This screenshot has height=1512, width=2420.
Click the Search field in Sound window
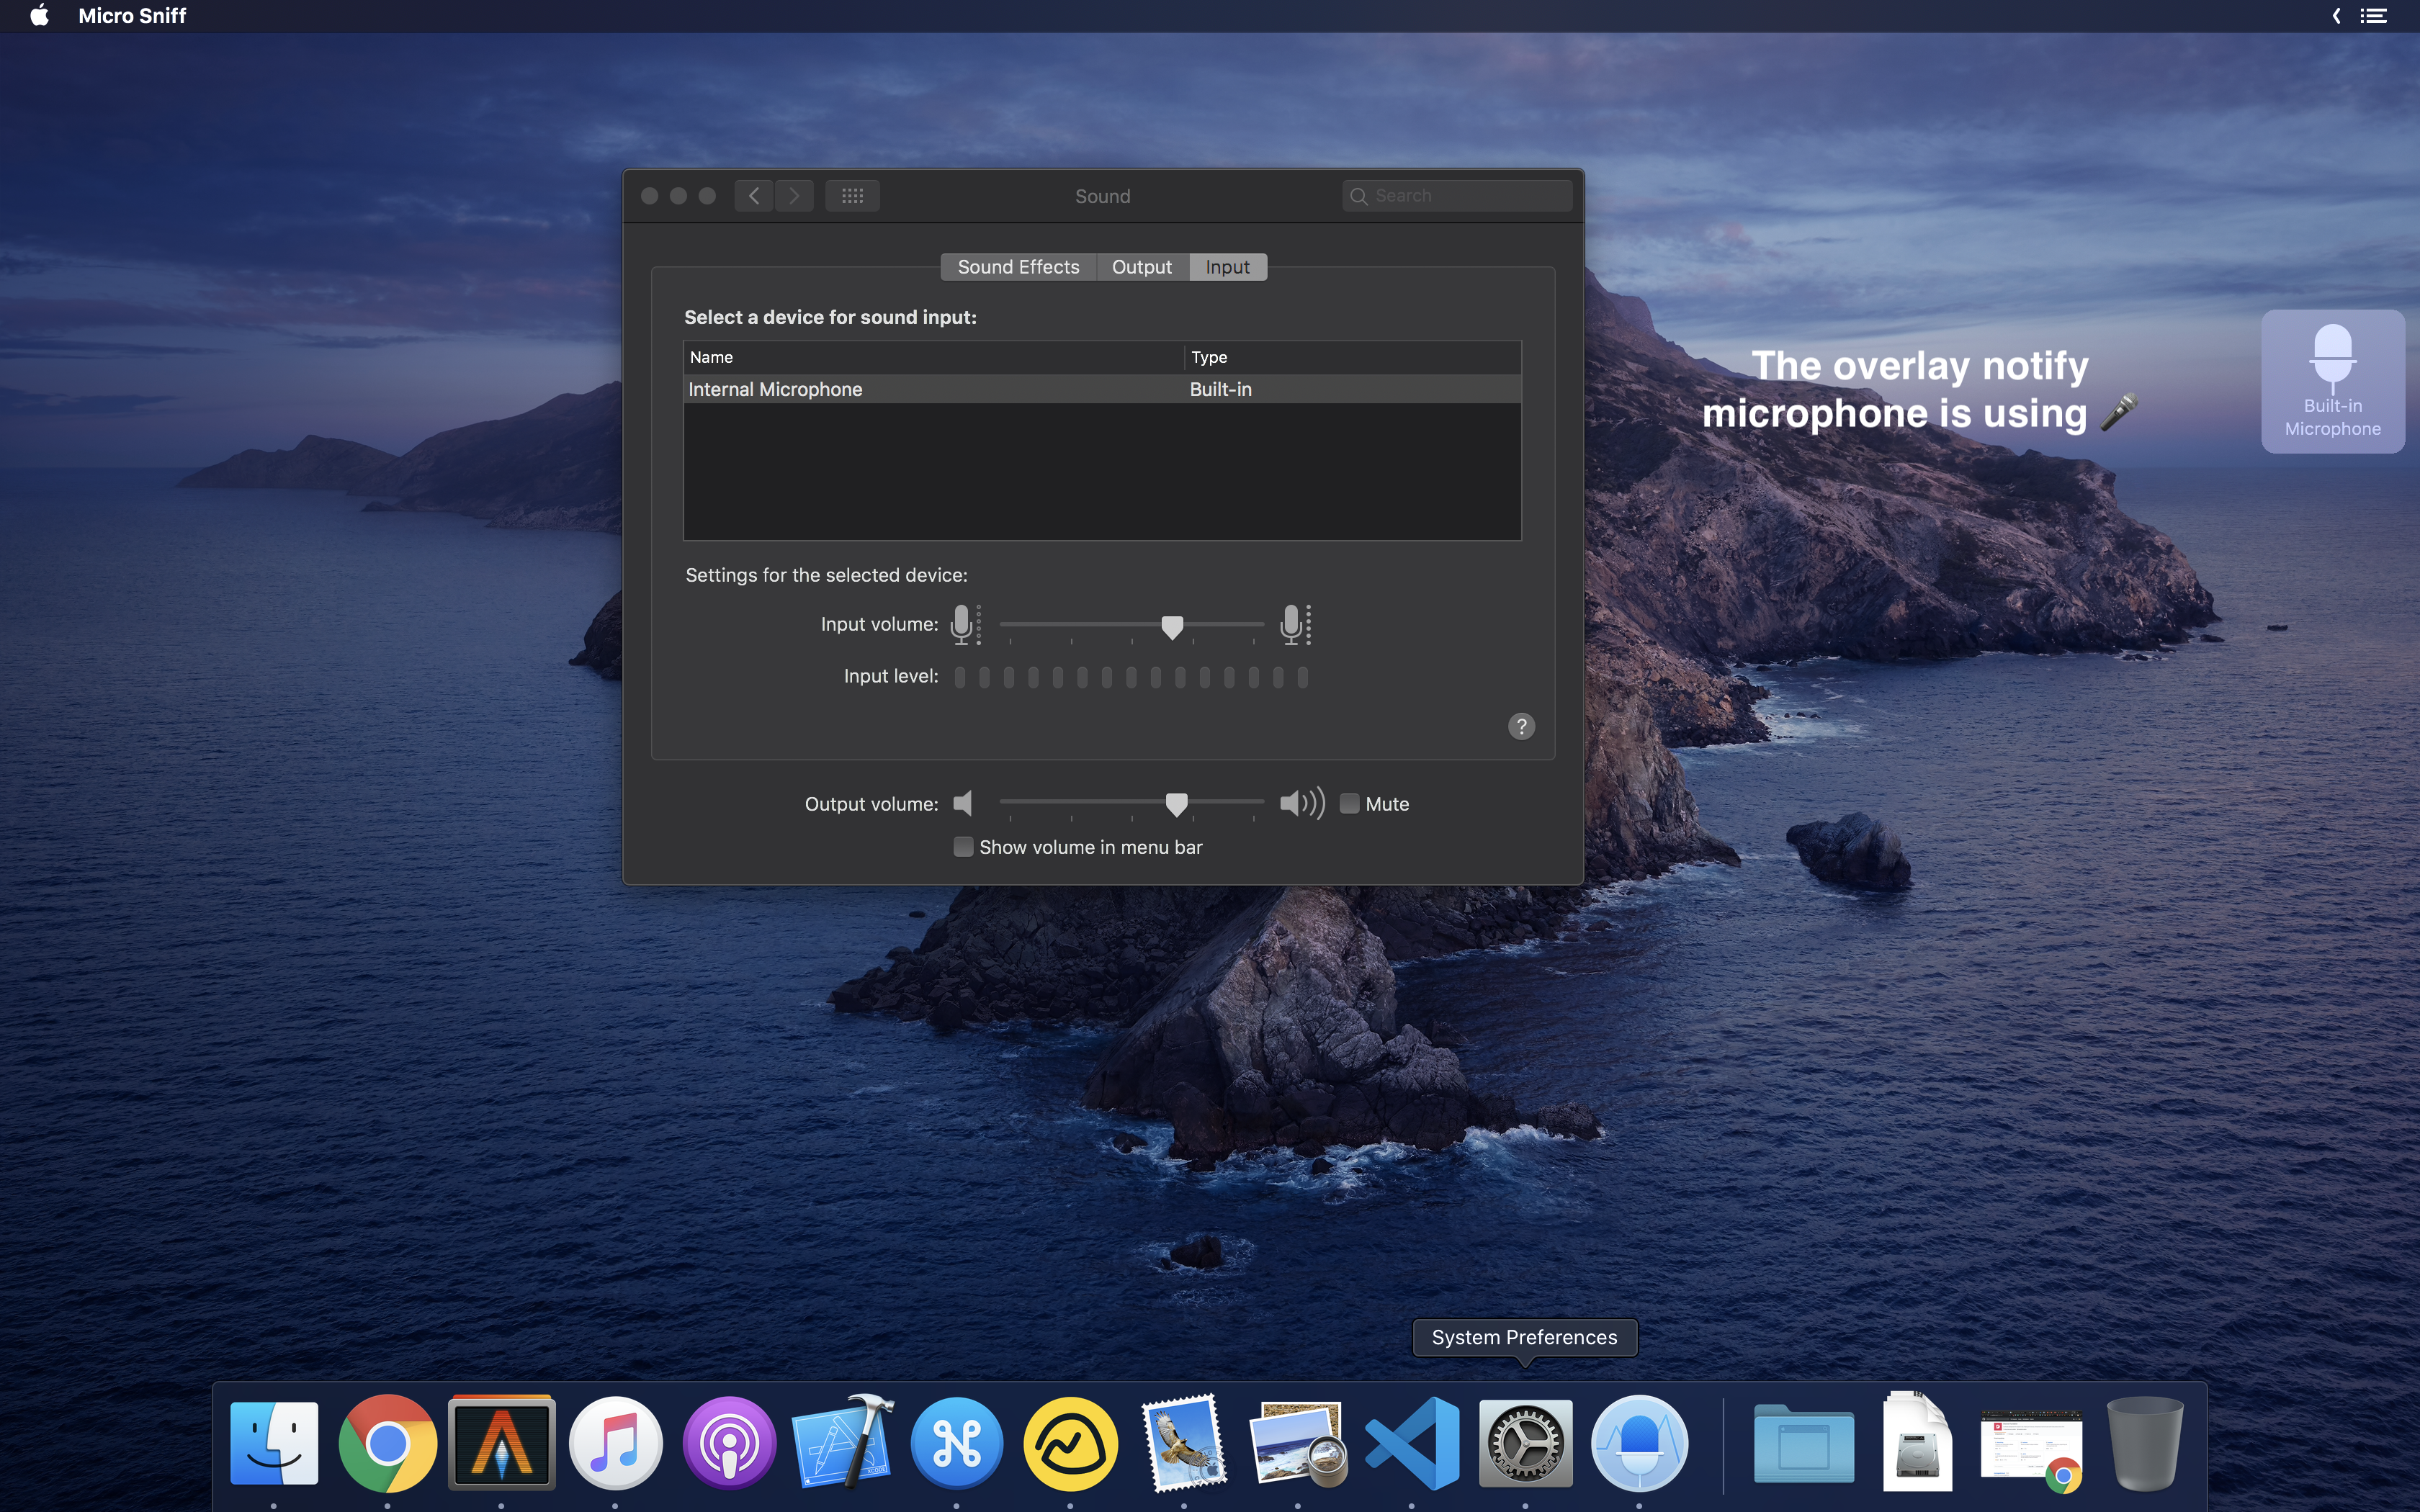(1465, 196)
